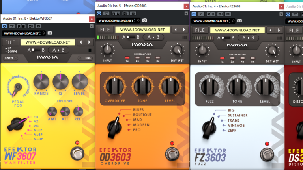This screenshot has height=170, width=303.
Task: Click the DRY WET knob on OD3603
Action: pos(177,50)
